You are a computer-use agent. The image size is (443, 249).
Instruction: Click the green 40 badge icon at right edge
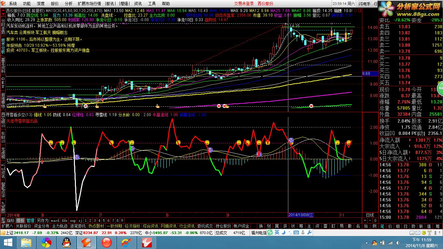point(440,88)
